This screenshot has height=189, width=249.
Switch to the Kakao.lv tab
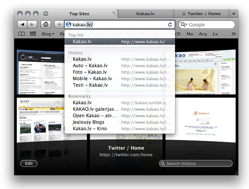point(145,14)
